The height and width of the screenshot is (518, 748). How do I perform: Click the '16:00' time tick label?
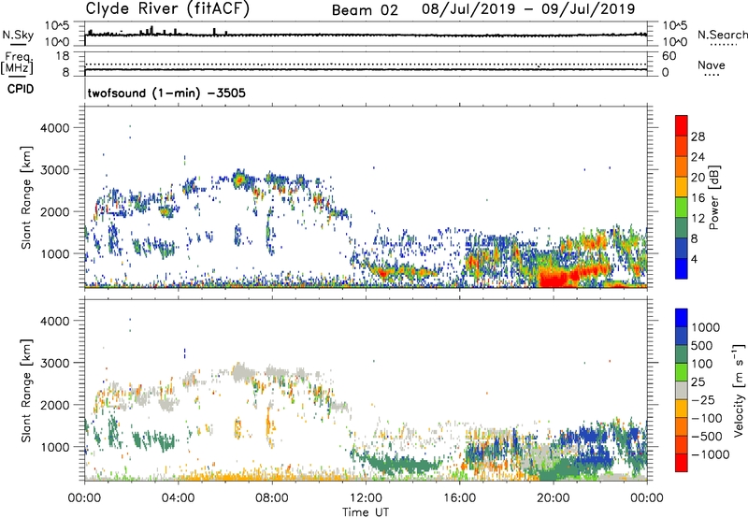[x=459, y=498]
